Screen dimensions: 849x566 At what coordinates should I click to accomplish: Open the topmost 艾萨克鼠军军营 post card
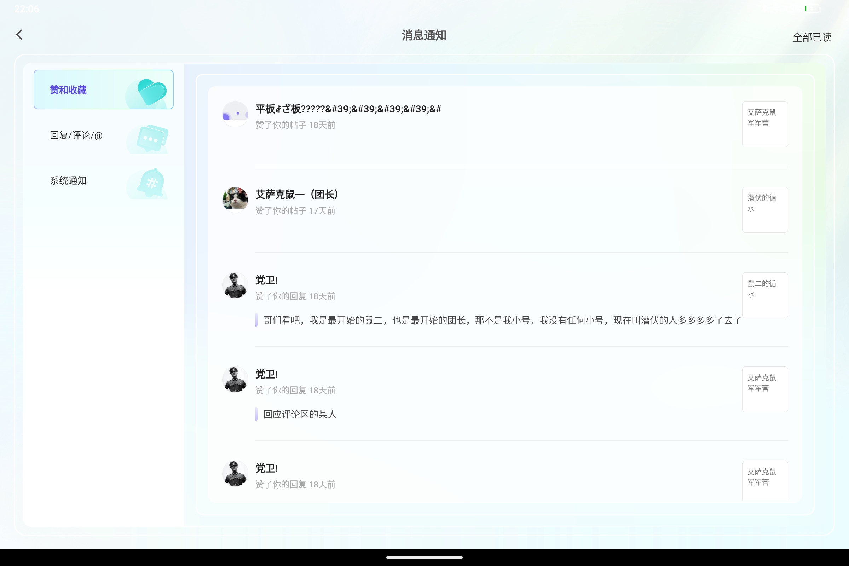tap(765, 124)
